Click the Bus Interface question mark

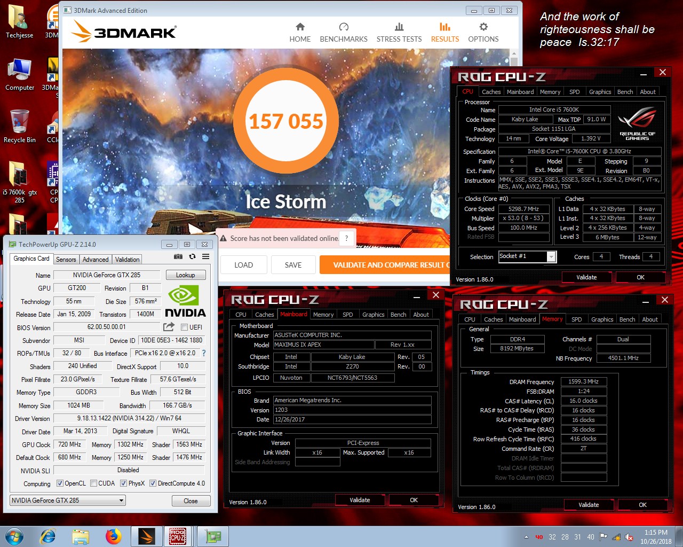click(204, 353)
